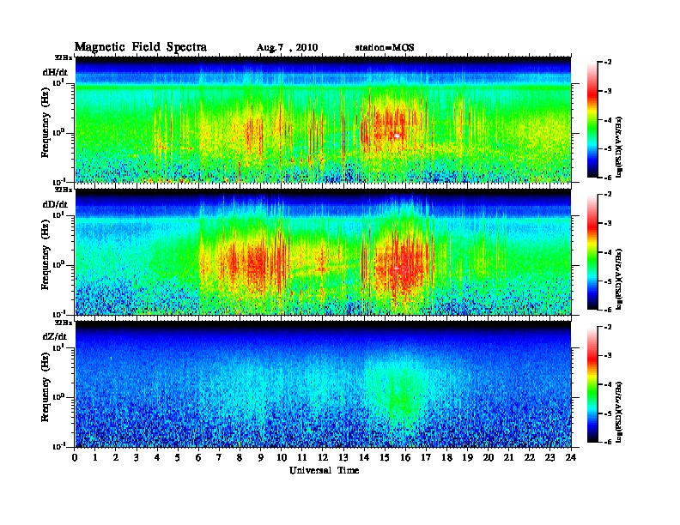Viewport: 680px width, 525px height.
Task: Click hour 12 on the Universal Time axis
Action: 323,458
